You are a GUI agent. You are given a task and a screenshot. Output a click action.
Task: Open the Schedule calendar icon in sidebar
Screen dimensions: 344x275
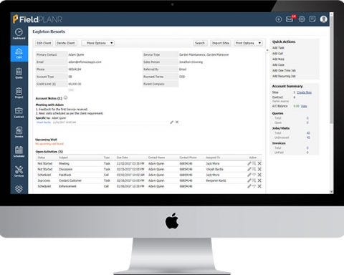(19, 152)
